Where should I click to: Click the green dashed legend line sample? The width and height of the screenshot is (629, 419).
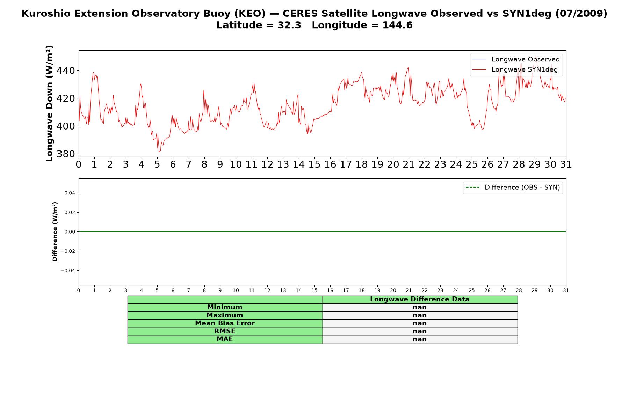tap(472, 188)
